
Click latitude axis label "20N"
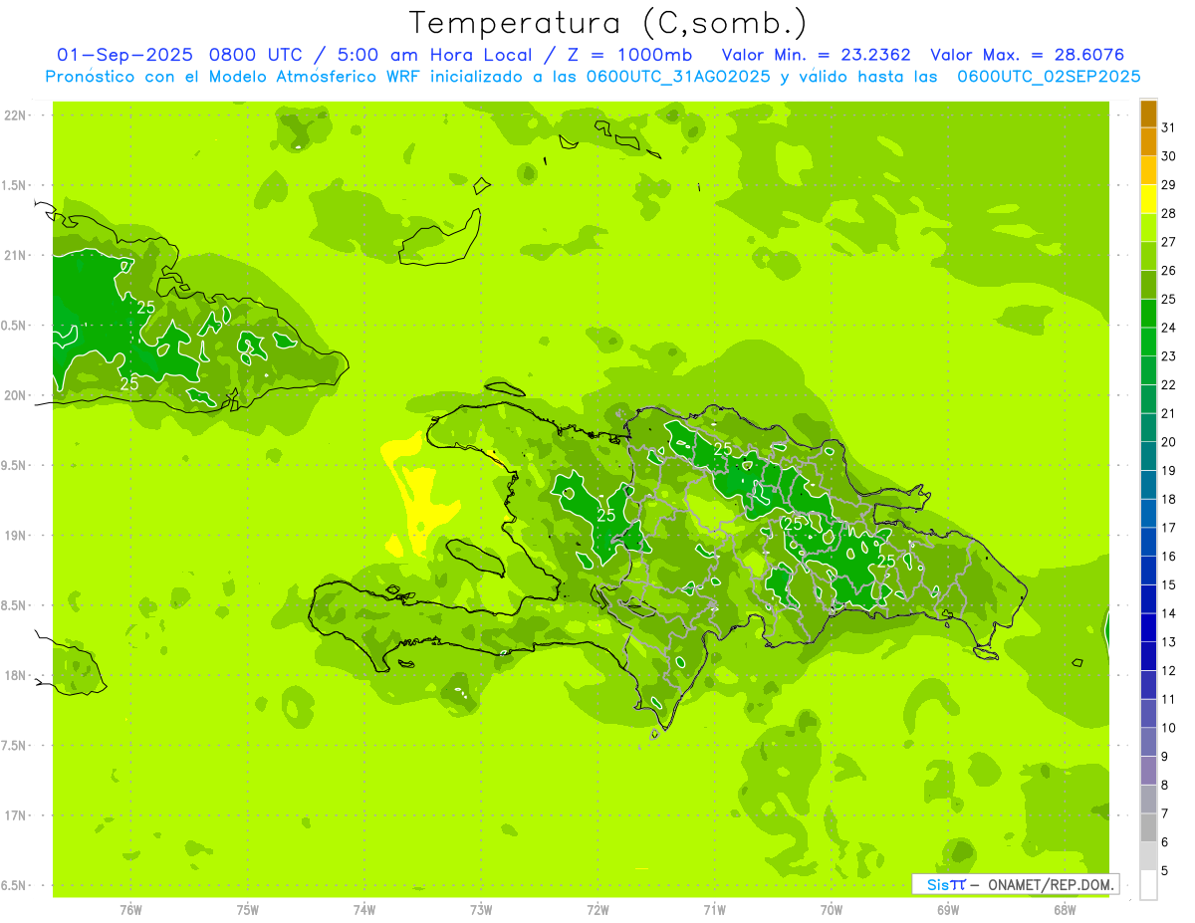16,395
